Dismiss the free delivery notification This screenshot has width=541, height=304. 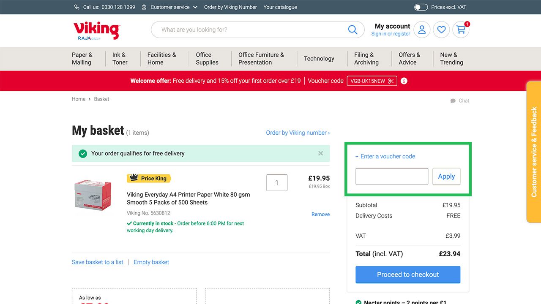click(x=321, y=153)
